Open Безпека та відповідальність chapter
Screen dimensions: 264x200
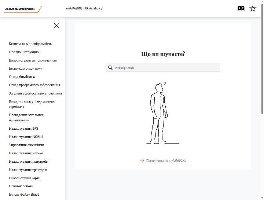tap(30, 44)
